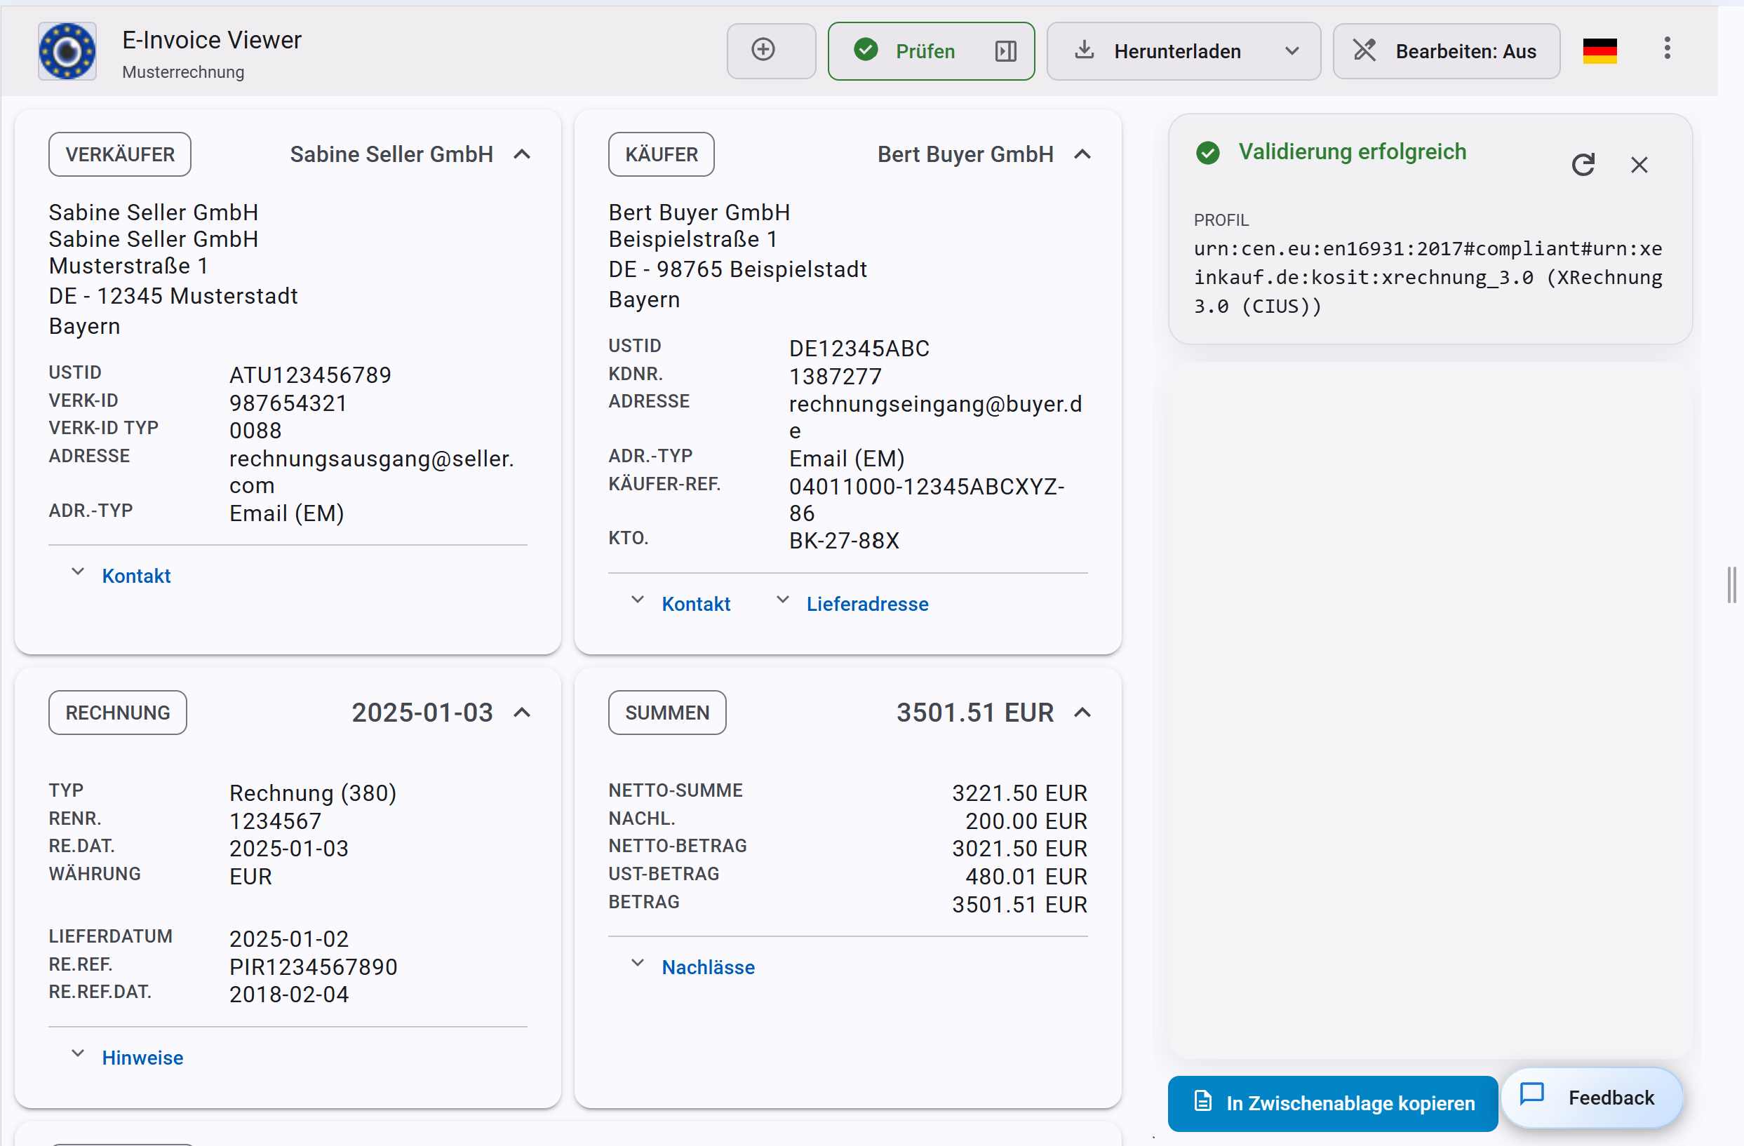The height and width of the screenshot is (1146, 1744).
Task: Select invoice type Rechnung (380)
Action: tap(313, 793)
